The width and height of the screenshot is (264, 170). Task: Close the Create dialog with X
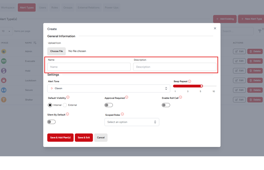point(215,28)
